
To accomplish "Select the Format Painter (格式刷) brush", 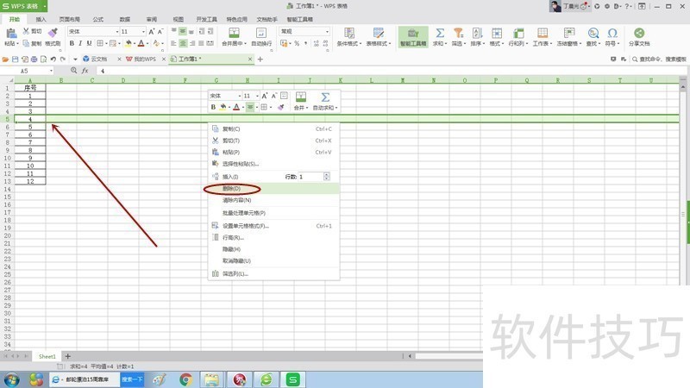I will coord(53,33).
